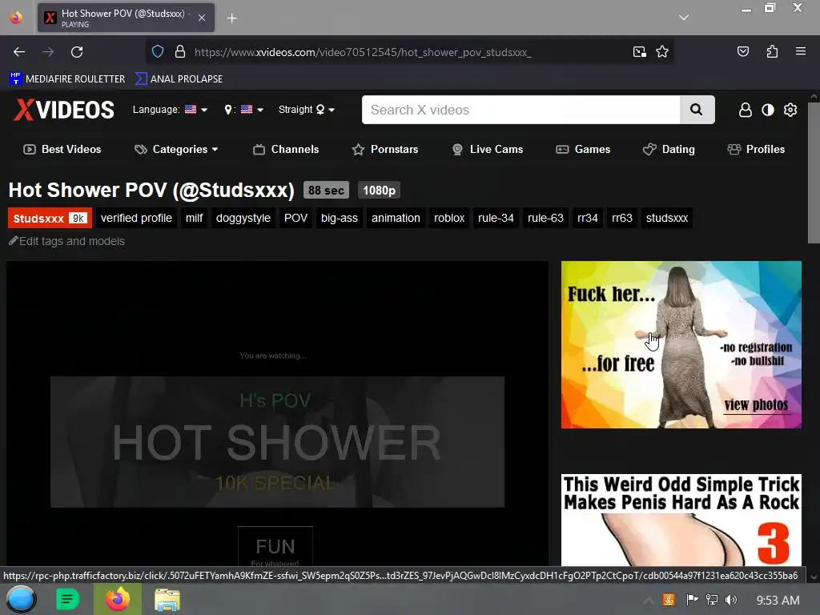Click the 88 sec duration badge
820x615 pixels.
(x=326, y=191)
